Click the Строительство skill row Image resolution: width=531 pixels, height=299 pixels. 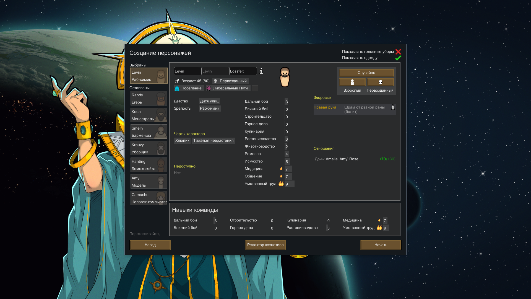tap(266, 117)
